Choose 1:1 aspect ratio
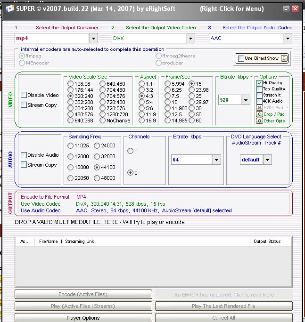 pyautogui.click(x=141, y=84)
